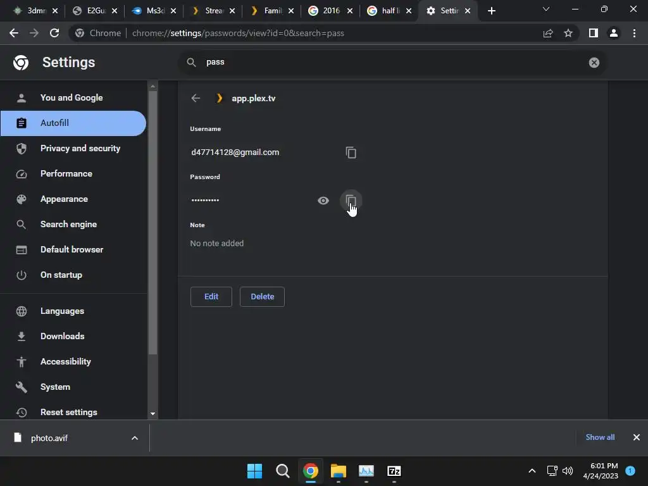Open a new tab
This screenshot has height=486, width=648.
pos(491,11)
